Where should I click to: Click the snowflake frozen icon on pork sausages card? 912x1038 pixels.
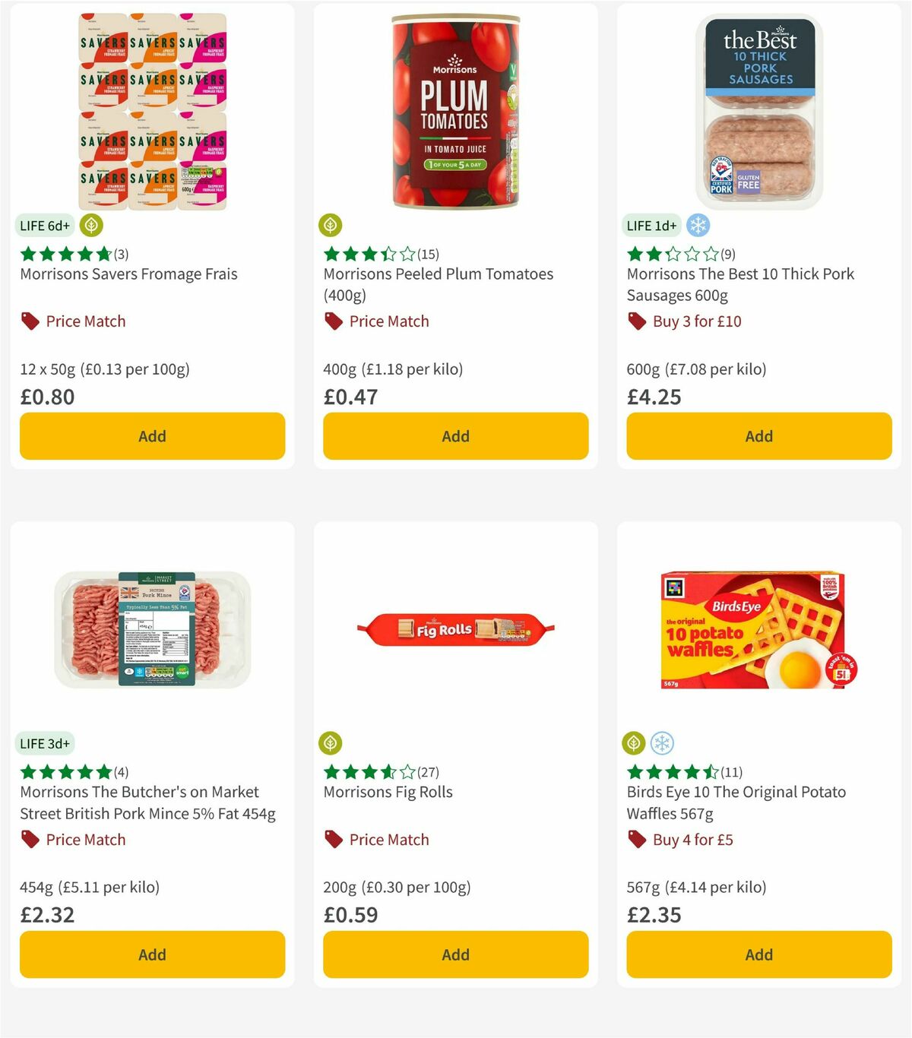click(x=698, y=225)
